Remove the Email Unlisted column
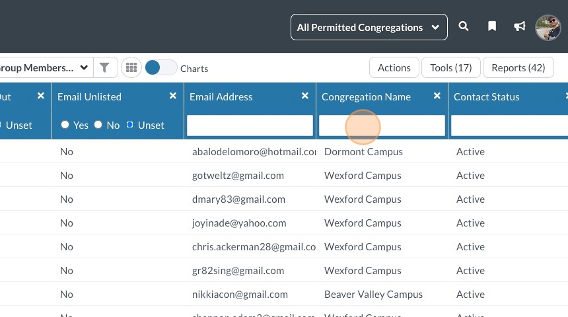 click(x=173, y=96)
